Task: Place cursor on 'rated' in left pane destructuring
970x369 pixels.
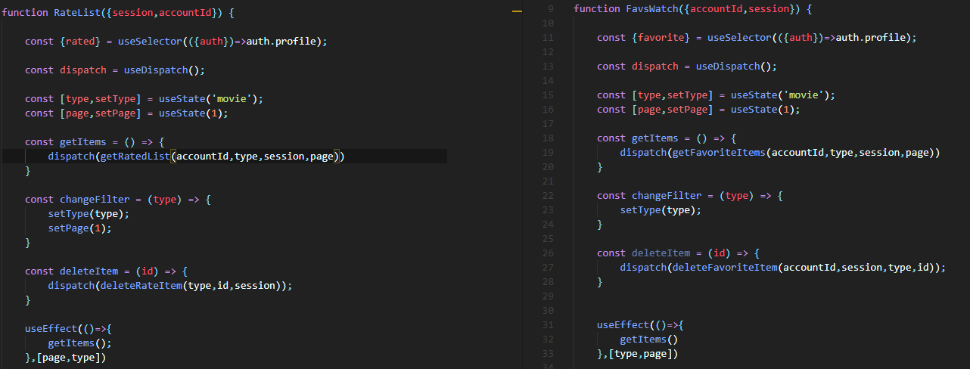Action: 79,42
